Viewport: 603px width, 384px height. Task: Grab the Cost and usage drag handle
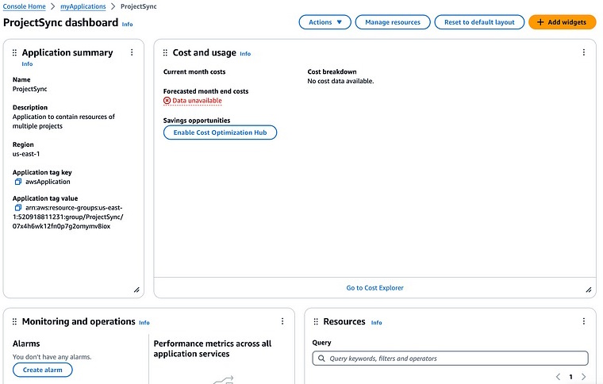point(165,52)
